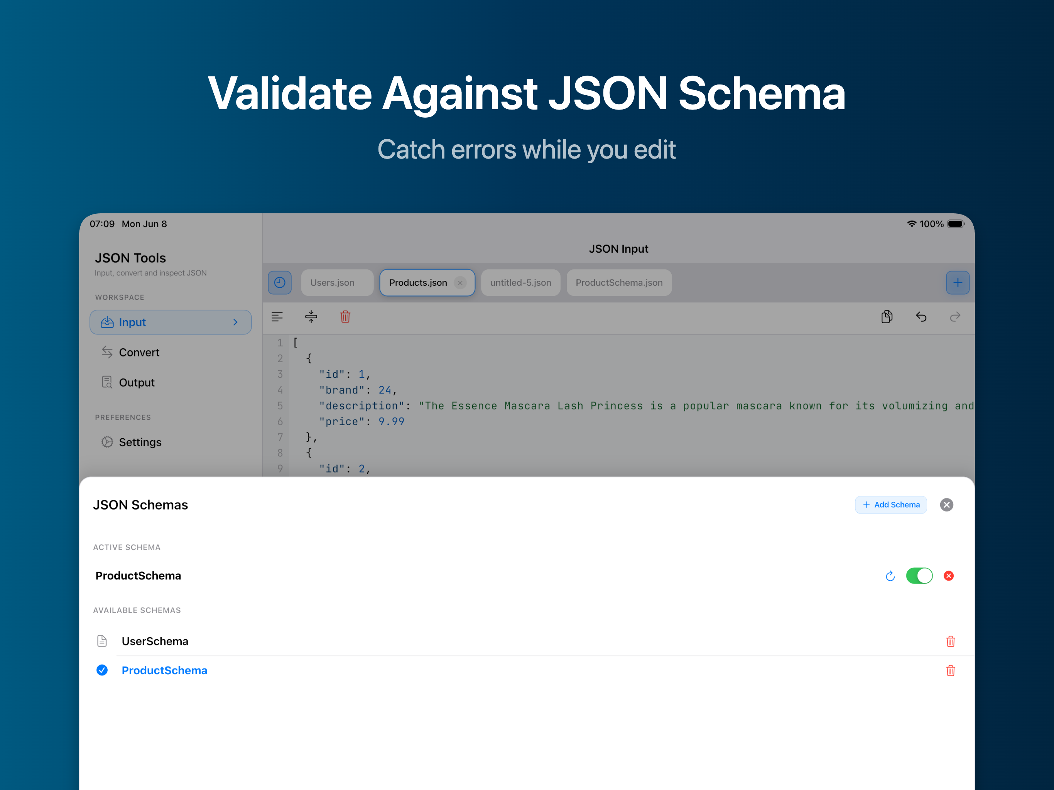
Task: Click the JSON Tools sidebar title
Action: click(x=130, y=258)
